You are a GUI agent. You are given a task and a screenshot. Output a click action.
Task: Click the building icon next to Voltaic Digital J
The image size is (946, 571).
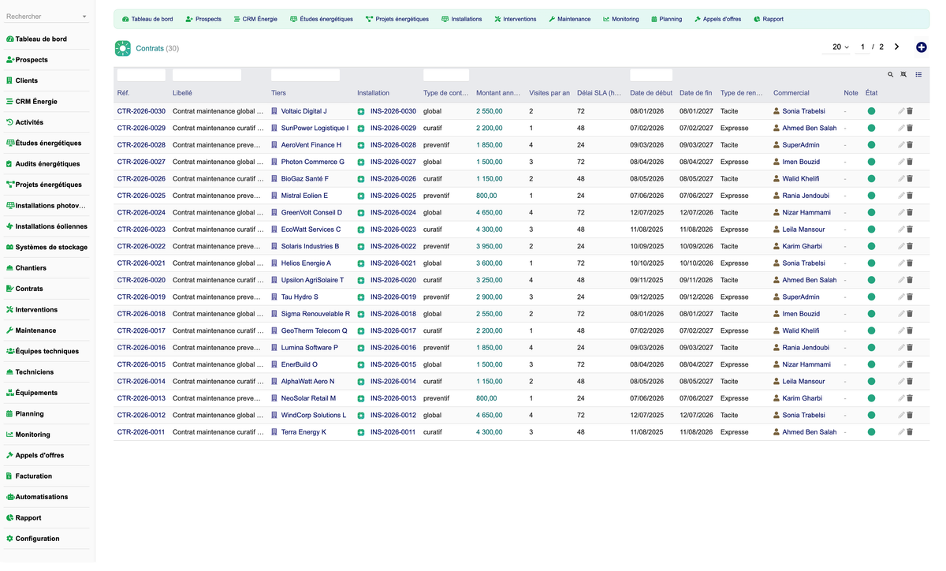[274, 111]
